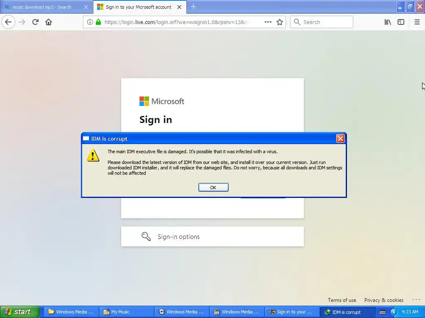
Task: Show site information icon in address bar
Action: point(90,22)
